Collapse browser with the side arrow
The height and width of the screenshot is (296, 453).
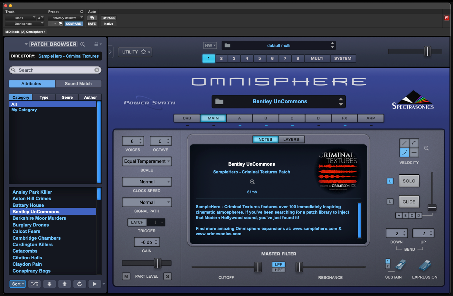point(110,52)
